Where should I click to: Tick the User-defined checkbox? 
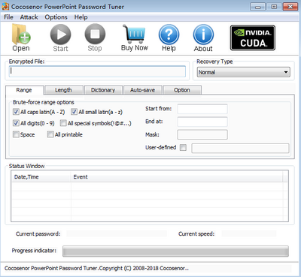point(183,147)
